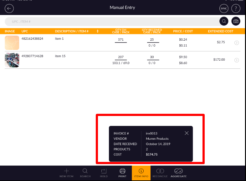Image resolution: width=246 pixels, height=181 pixels.
Task: Open the camera barcode scanner
Action: [x=236, y=22]
